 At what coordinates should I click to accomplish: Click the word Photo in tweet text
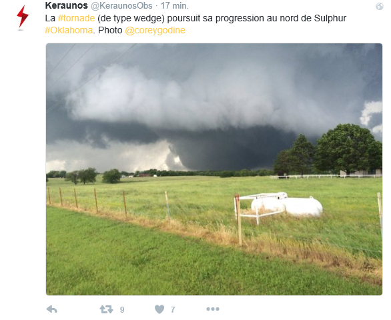tap(110, 31)
